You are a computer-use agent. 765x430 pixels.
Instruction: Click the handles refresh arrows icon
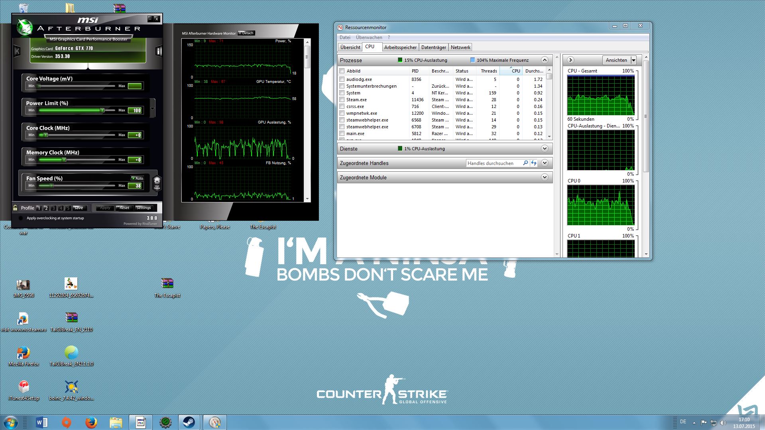click(533, 163)
